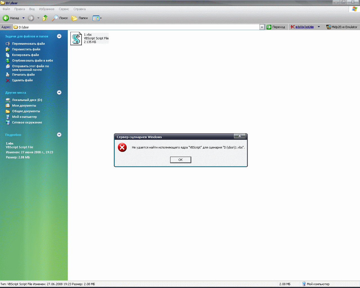Click Переместить файл link

tap(26, 49)
